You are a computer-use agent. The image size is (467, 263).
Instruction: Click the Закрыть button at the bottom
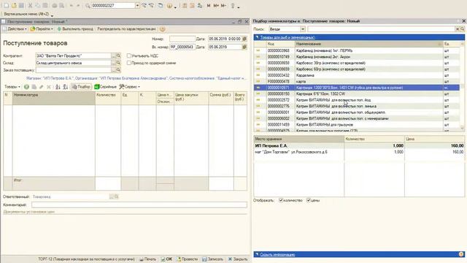[238, 259]
